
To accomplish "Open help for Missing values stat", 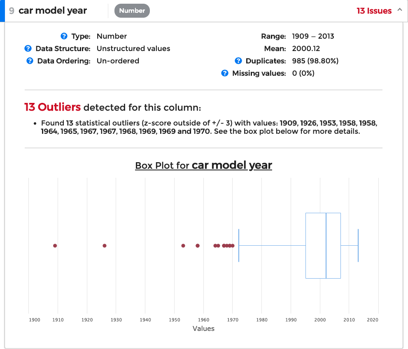I will 224,73.
